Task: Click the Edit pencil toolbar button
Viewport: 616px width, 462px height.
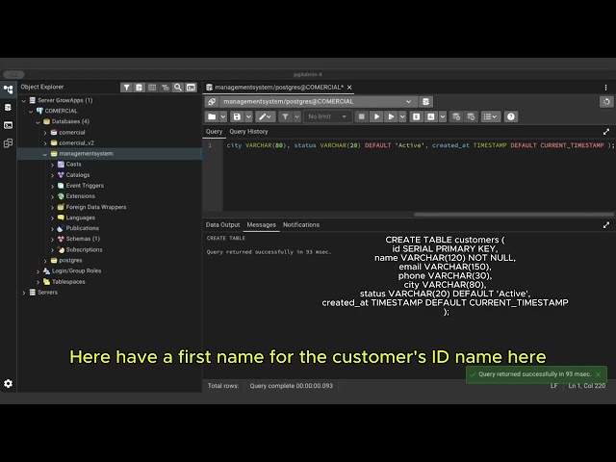Action: pos(265,116)
